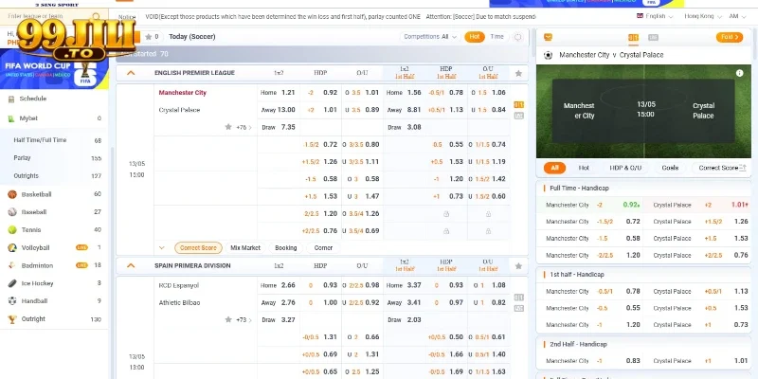
Task: Select the Basketball sport icon
Action: click(x=12, y=194)
